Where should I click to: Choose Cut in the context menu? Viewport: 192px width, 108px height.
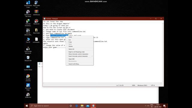click(79, 40)
